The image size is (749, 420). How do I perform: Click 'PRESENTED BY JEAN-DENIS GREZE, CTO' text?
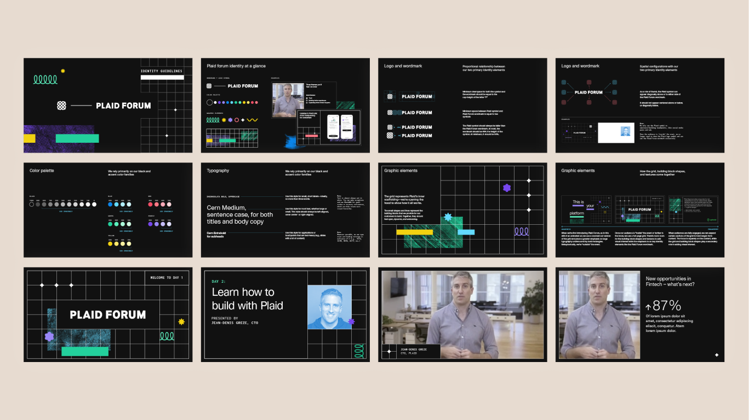[235, 320]
